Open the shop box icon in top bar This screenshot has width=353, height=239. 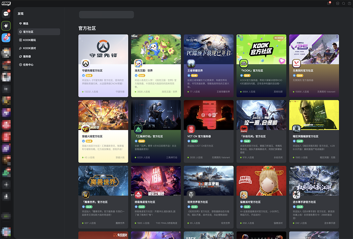pos(338,3)
